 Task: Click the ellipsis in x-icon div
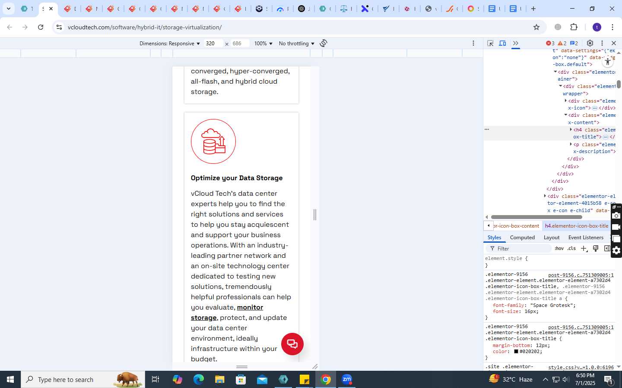pyautogui.click(x=595, y=108)
